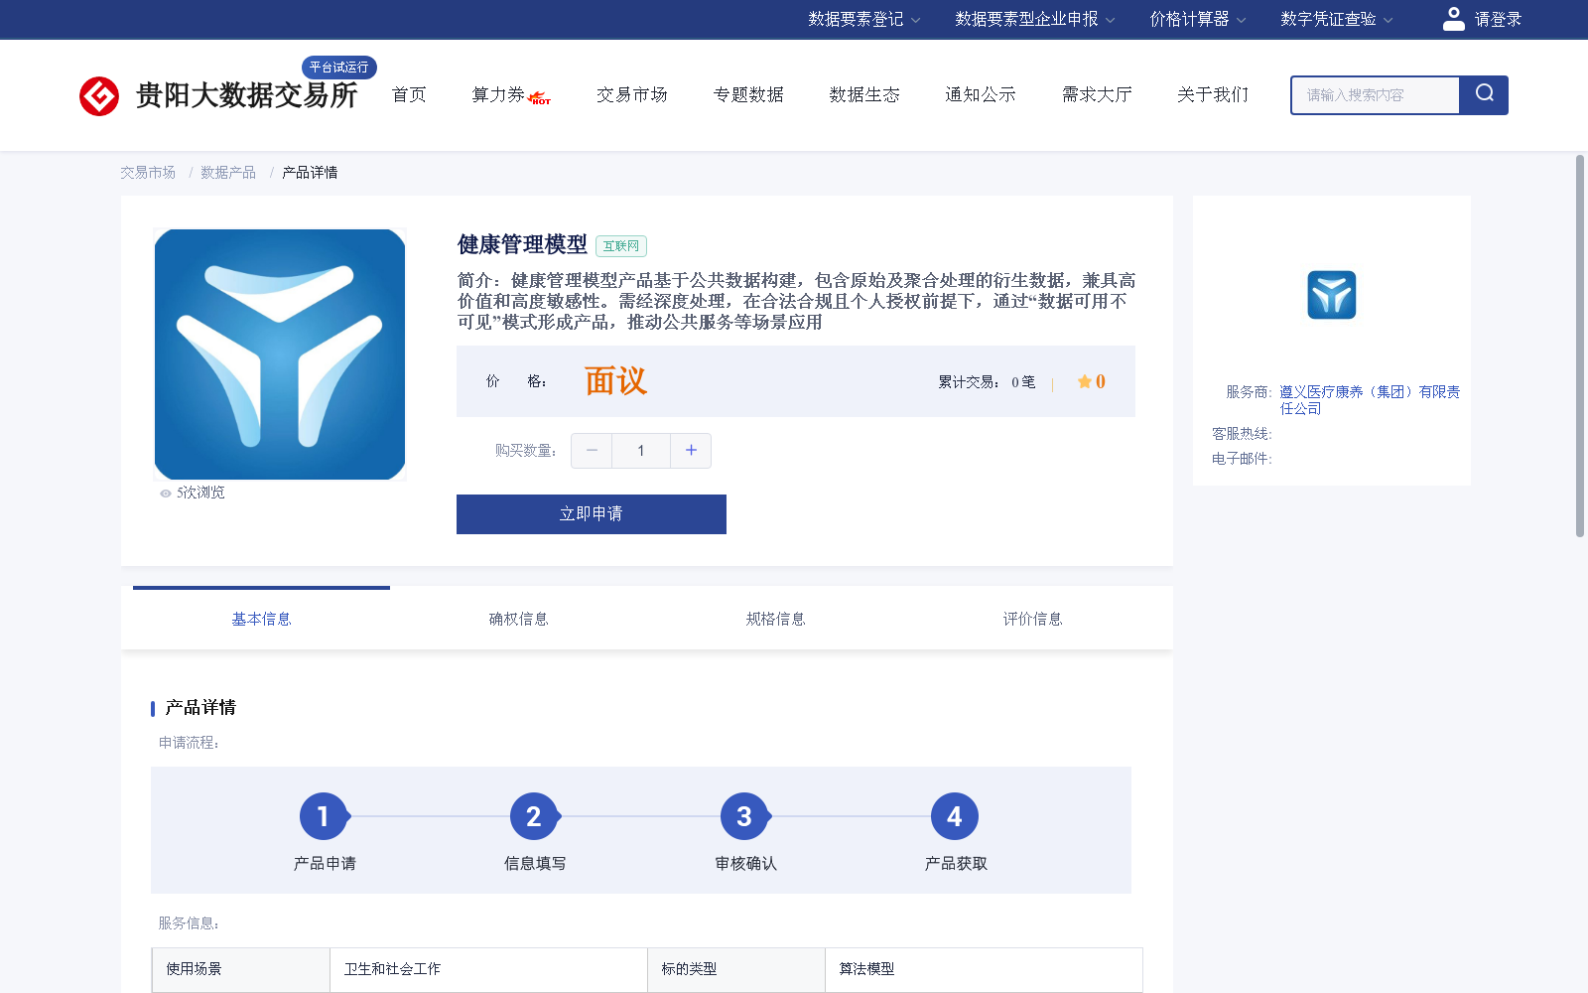Click step 4 产品获取 circle
1588x993 pixels.
click(x=955, y=816)
